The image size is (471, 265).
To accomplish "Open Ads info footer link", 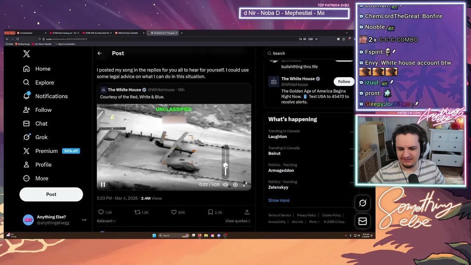I will (x=297, y=222).
